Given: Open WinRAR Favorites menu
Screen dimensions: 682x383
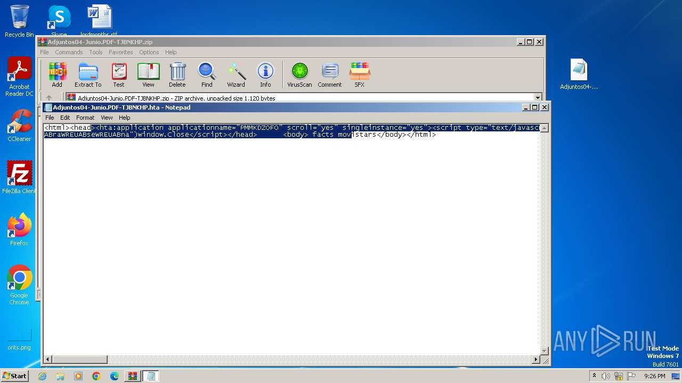Looking at the screenshot, I should click(x=121, y=52).
